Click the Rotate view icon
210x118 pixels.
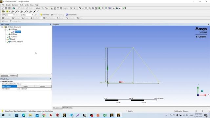(80, 8)
